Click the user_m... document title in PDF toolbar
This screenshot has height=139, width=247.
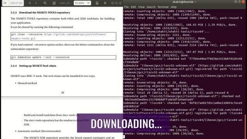point(66,3)
